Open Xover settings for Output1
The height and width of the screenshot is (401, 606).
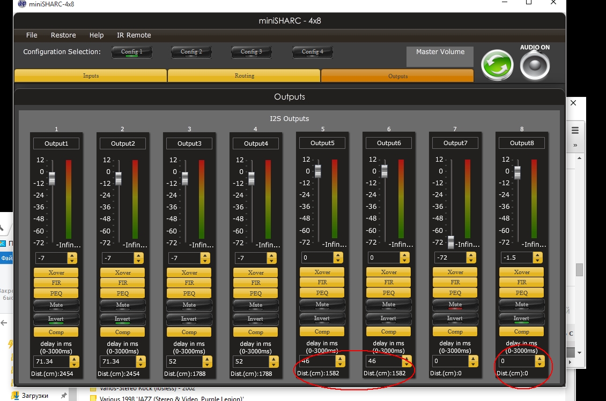tap(56, 273)
